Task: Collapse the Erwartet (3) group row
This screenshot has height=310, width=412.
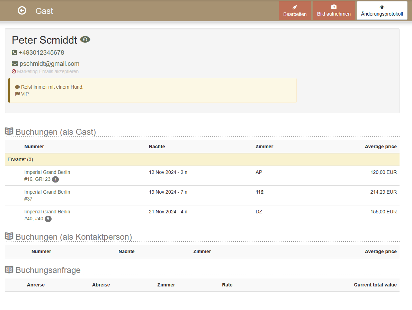Action: (202, 159)
